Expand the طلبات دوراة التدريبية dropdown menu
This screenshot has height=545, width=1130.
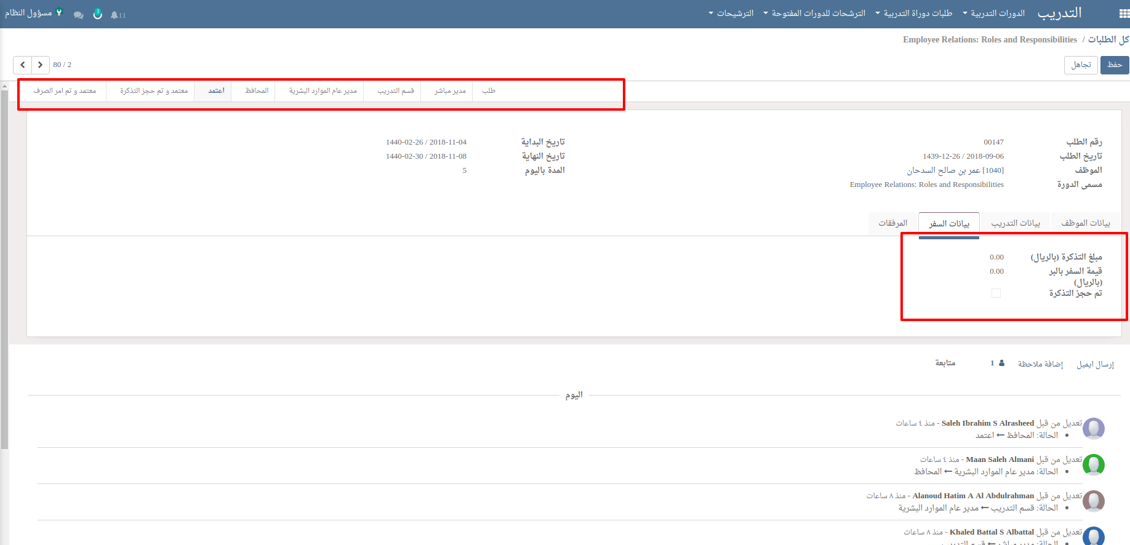(x=913, y=14)
